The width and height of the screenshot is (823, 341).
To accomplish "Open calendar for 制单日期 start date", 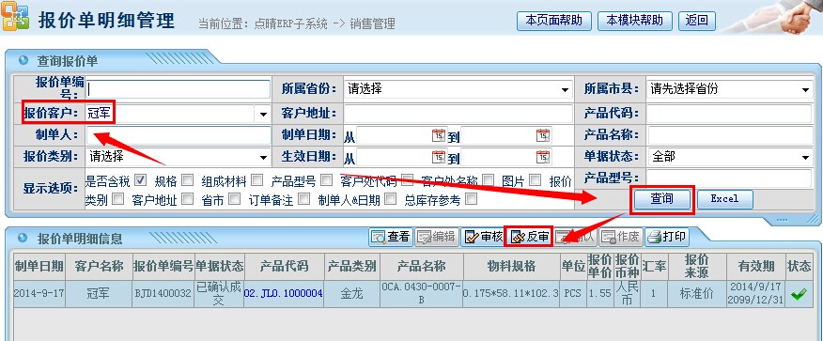I will (438, 135).
